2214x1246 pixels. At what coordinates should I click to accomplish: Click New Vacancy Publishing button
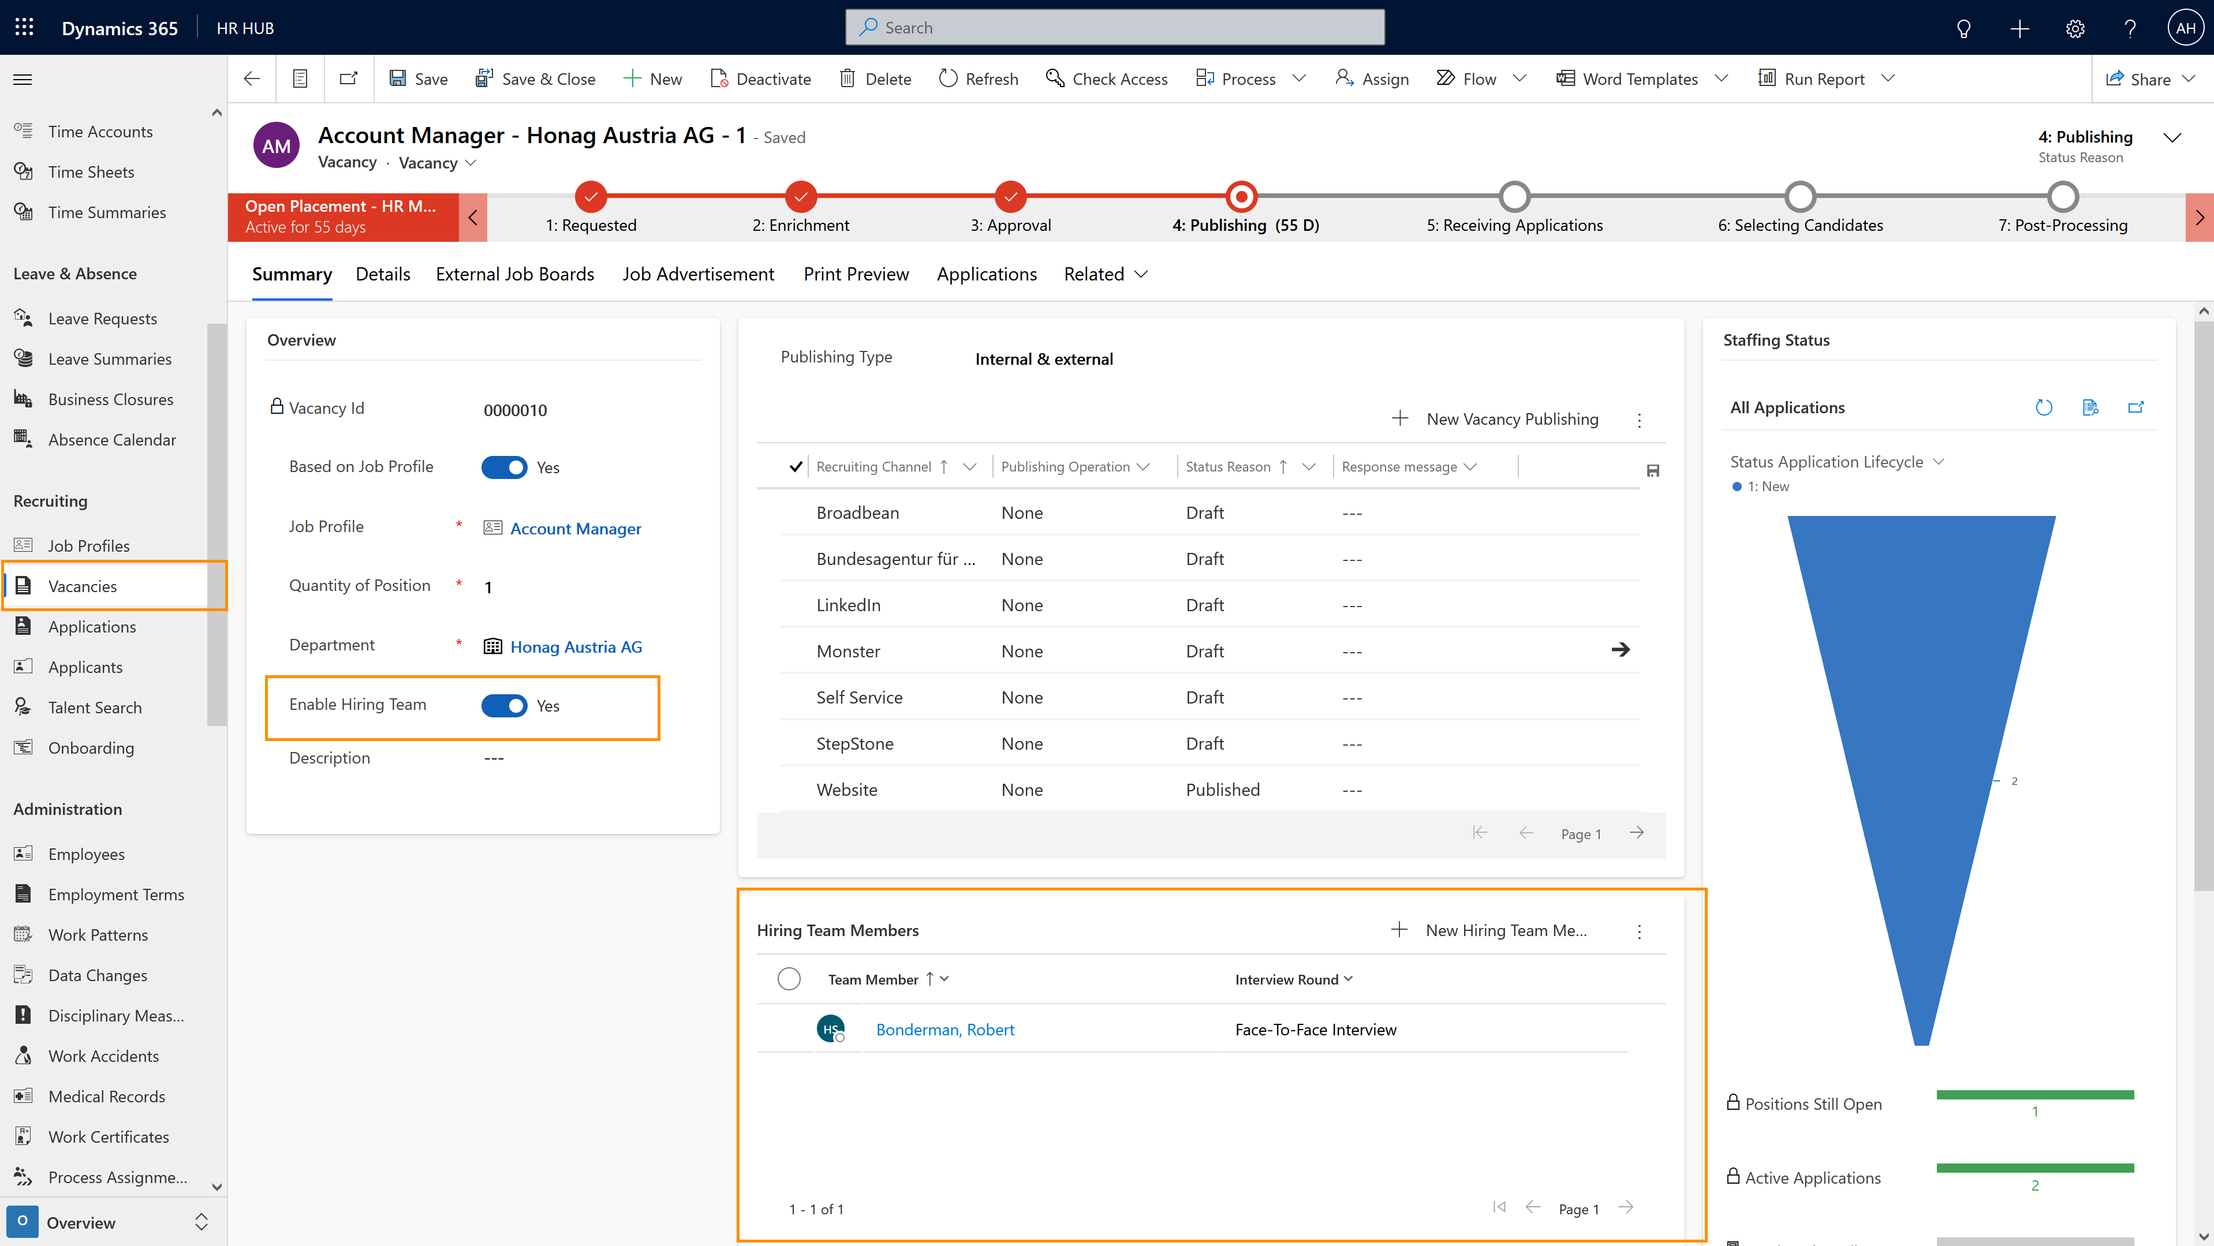click(1495, 420)
